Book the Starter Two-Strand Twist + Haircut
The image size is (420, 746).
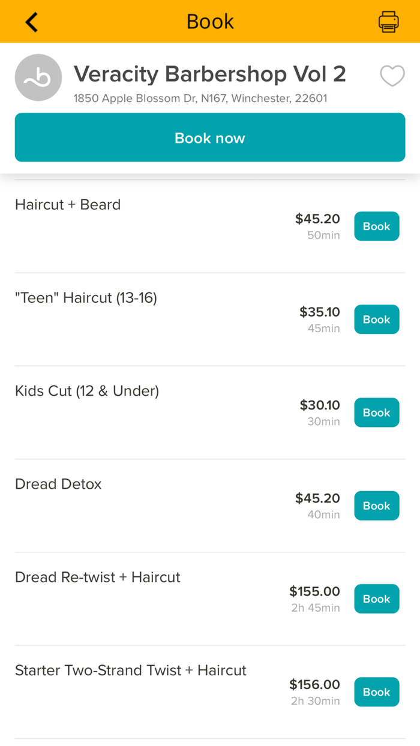coord(376,691)
